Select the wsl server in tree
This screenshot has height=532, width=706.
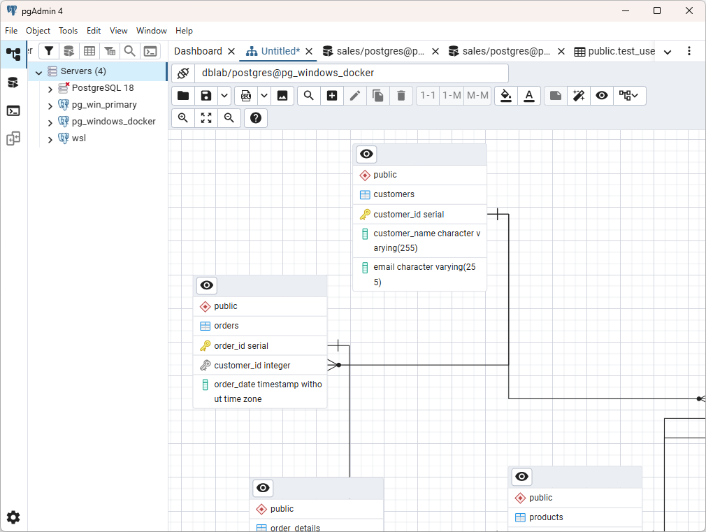point(79,138)
